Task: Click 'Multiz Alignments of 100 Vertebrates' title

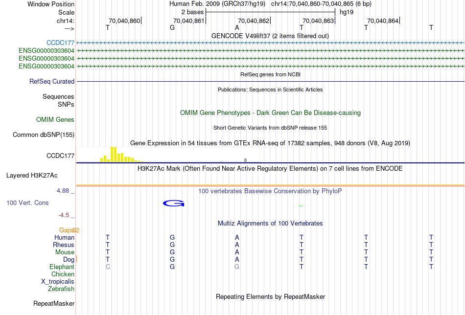Action: (x=270, y=224)
